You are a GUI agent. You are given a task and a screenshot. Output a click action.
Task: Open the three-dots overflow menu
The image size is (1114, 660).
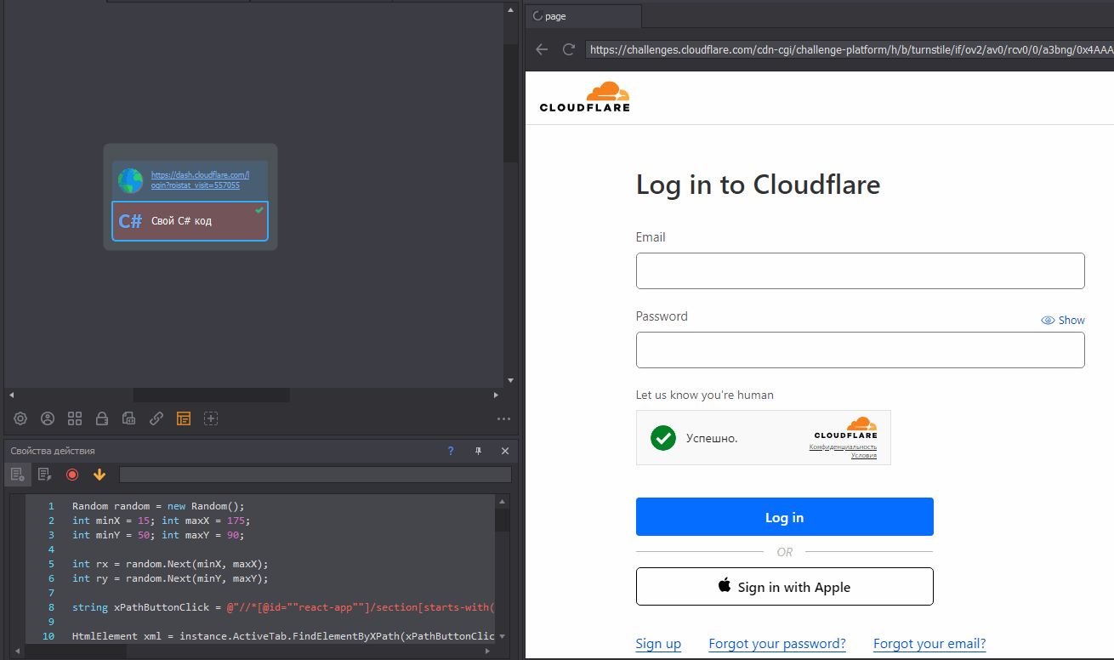click(503, 418)
